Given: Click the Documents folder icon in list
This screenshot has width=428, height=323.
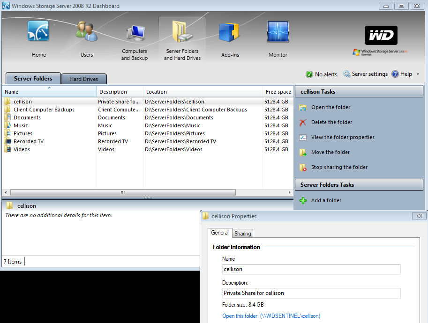Looking at the screenshot, I should pyautogui.click(x=8, y=117).
